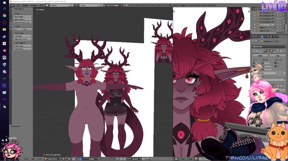Click parent Set button

[18, 29]
